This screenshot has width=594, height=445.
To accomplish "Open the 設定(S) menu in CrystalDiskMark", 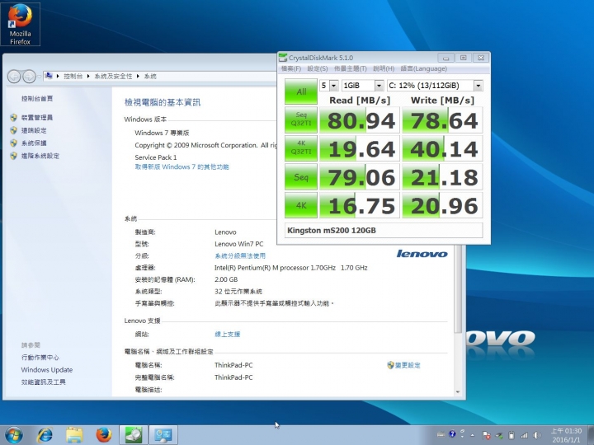I will point(318,68).
